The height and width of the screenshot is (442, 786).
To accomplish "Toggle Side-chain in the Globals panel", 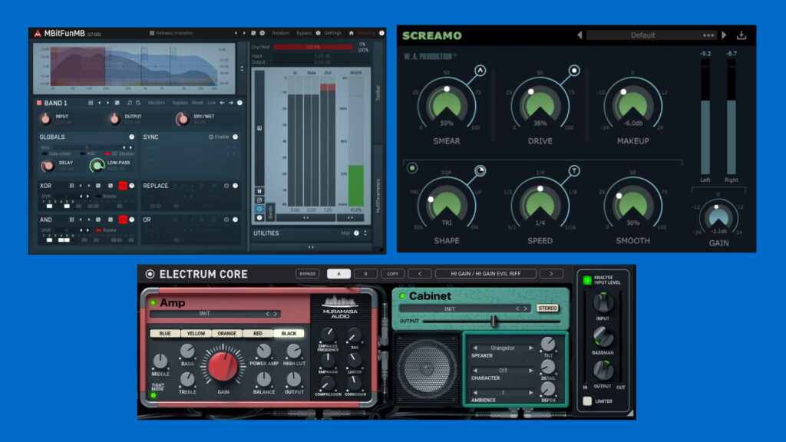I will click(x=45, y=153).
